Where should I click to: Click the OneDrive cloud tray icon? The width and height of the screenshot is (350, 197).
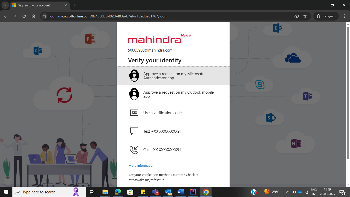tap(300, 192)
